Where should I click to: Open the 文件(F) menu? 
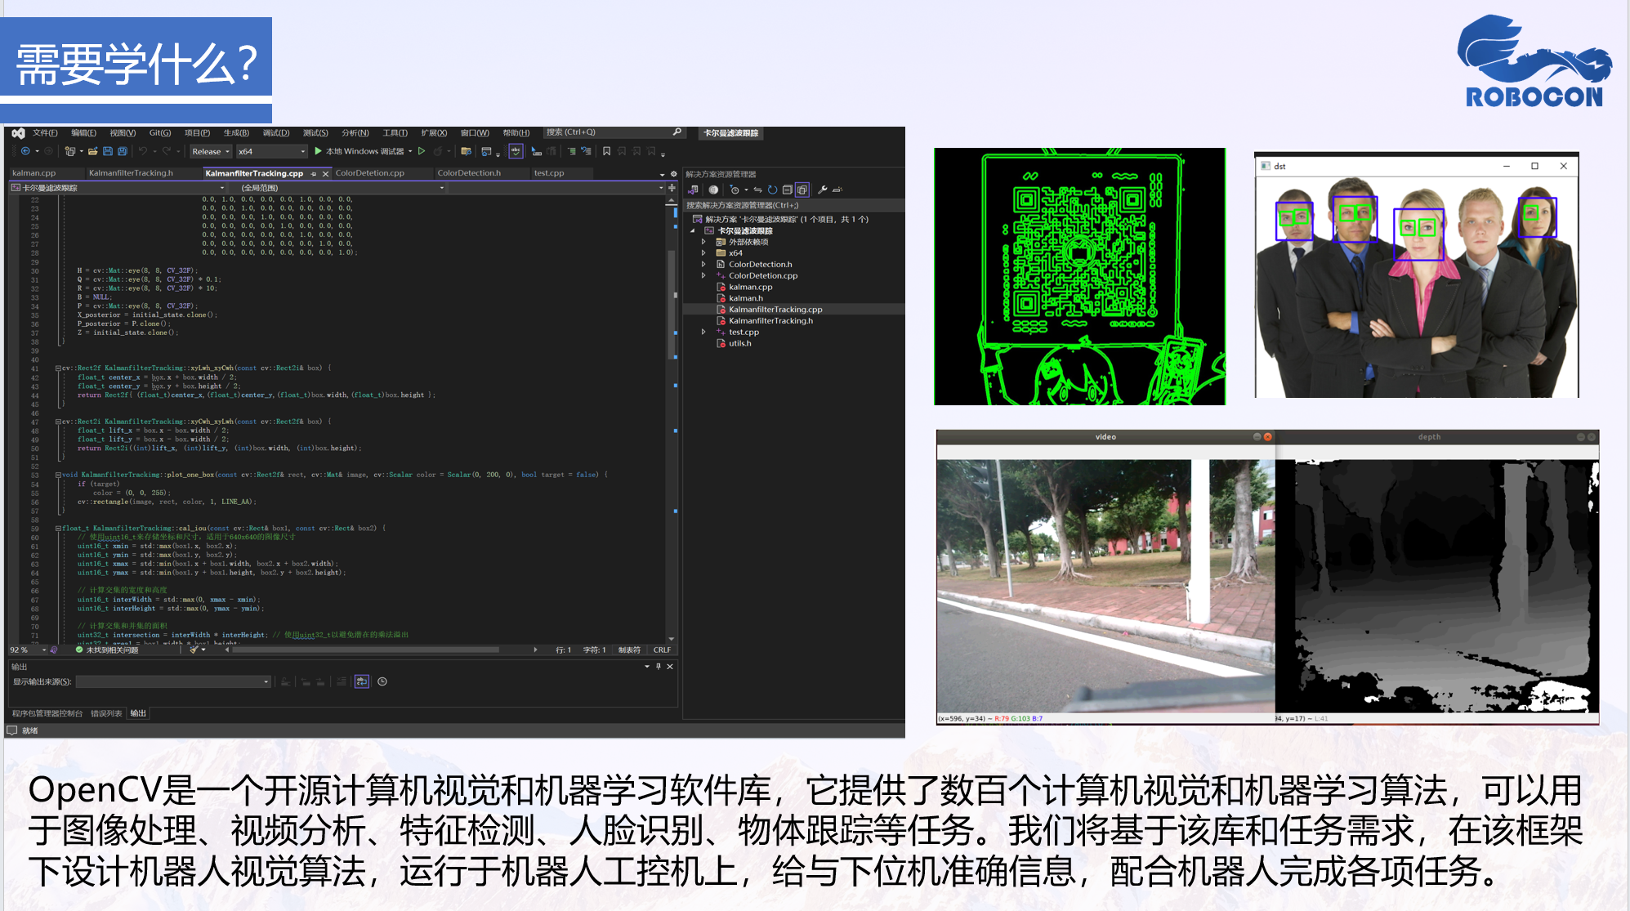(45, 132)
